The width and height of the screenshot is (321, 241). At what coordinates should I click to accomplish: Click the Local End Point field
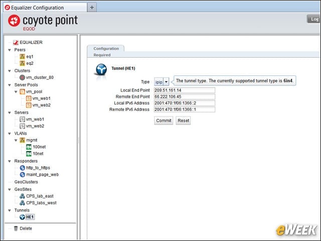(x=185, y=90)
